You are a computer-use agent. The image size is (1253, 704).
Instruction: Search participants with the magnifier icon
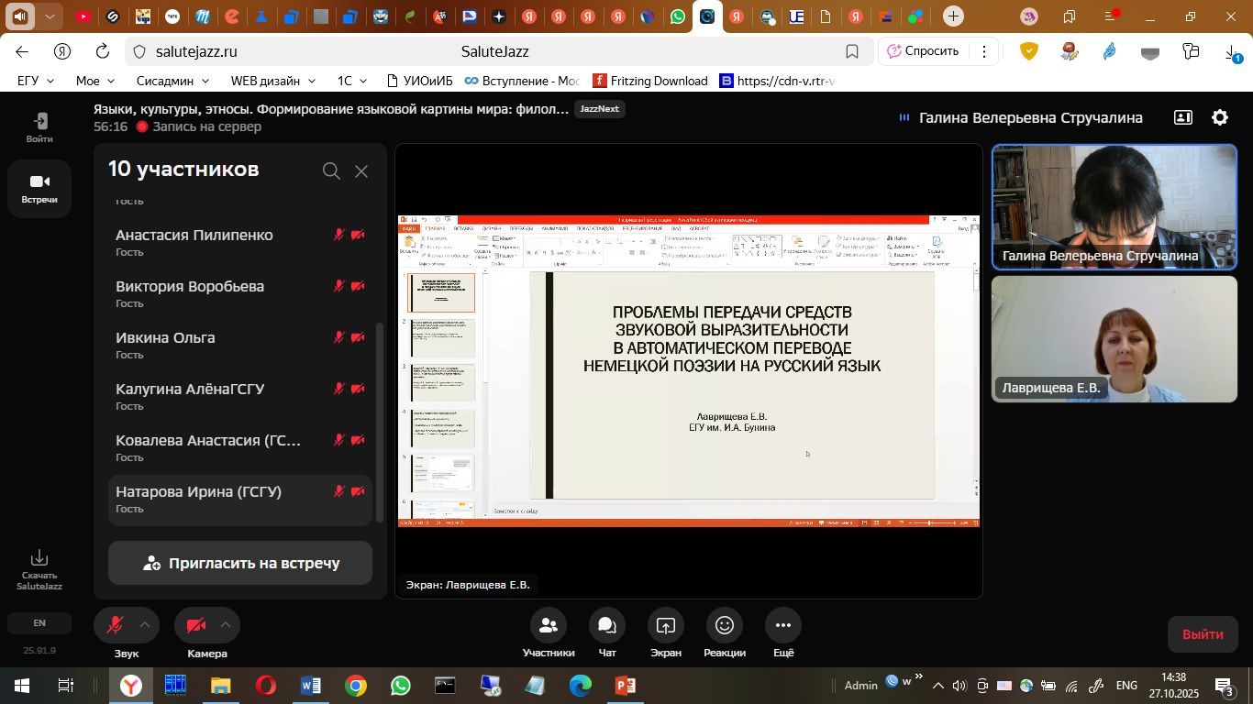pyautogui.click(x=331, y=171)
